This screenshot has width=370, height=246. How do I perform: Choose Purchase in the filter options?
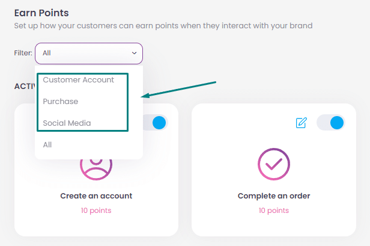61,102
